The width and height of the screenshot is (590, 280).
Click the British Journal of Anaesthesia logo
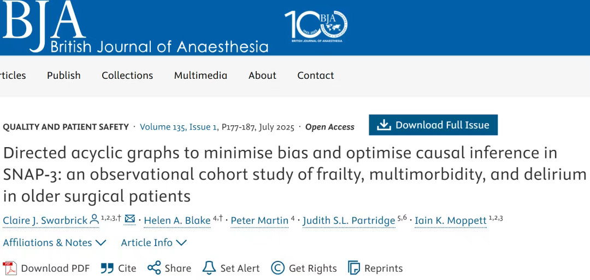pos(135,26)
